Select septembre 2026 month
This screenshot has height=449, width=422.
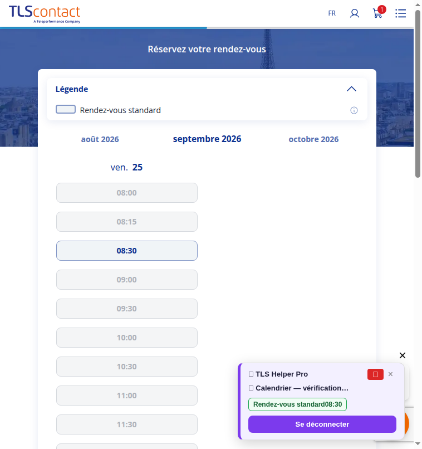(207, 139)
